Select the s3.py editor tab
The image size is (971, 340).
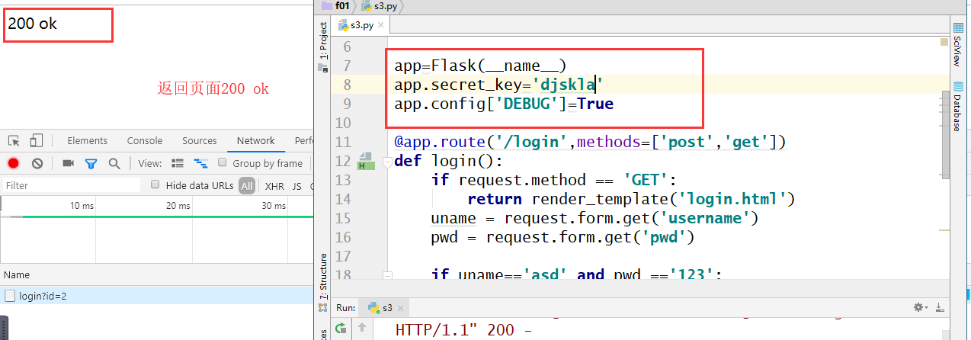362,25
